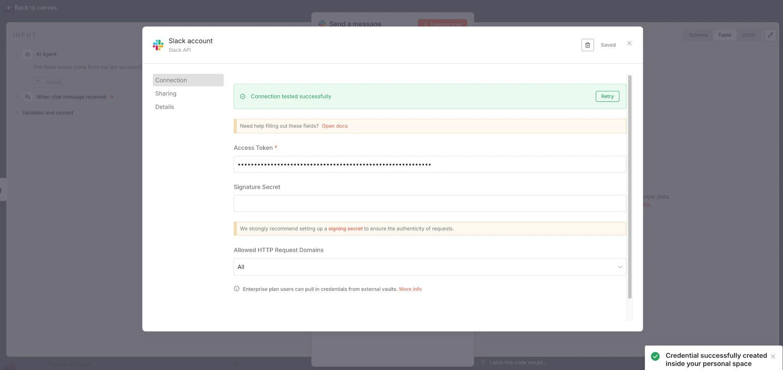Click the Slack logo icon
The image size is (783, 370).
(158, 45)
